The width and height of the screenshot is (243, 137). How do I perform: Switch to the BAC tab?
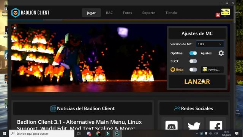coord(109,13)
